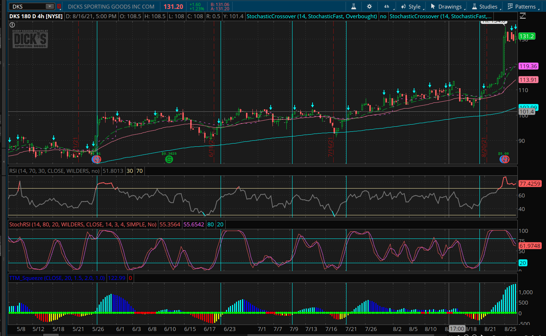The image size is (546, 336).
Task: Open the flask research icon in the toolbar
Action: tap(354, 6)
